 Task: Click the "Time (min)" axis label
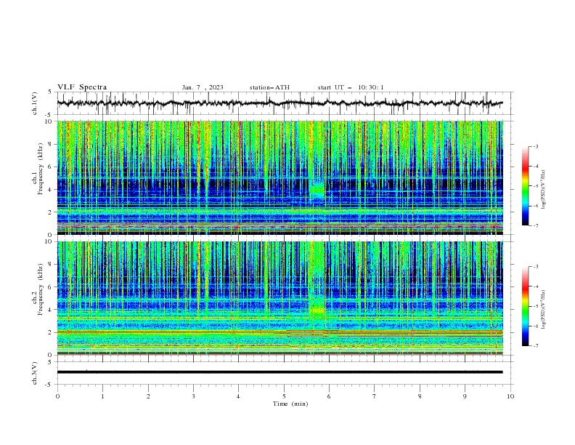290,404
